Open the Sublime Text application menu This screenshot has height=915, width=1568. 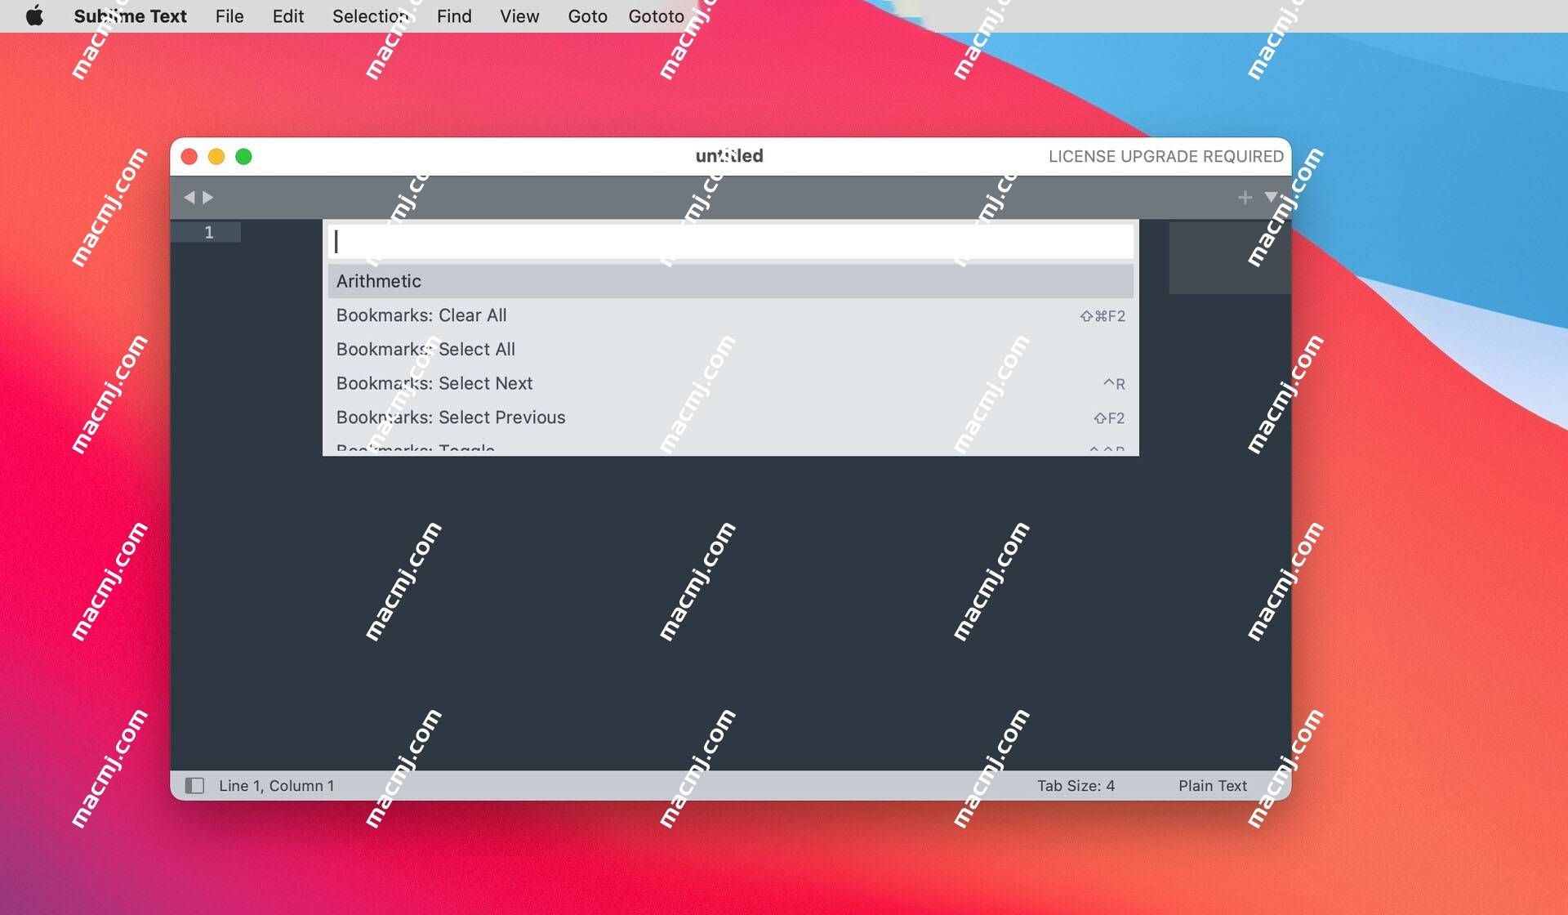pyautogui.click(x=131, y=16)
